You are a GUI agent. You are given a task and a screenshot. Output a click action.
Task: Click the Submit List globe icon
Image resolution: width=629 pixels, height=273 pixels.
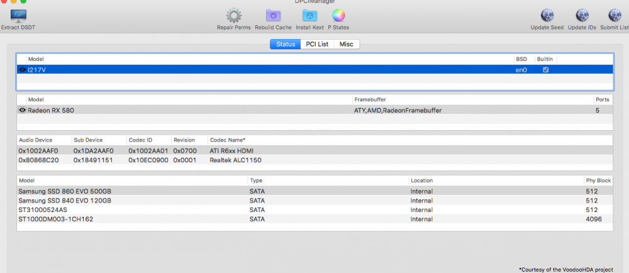[x=615, y=16]
